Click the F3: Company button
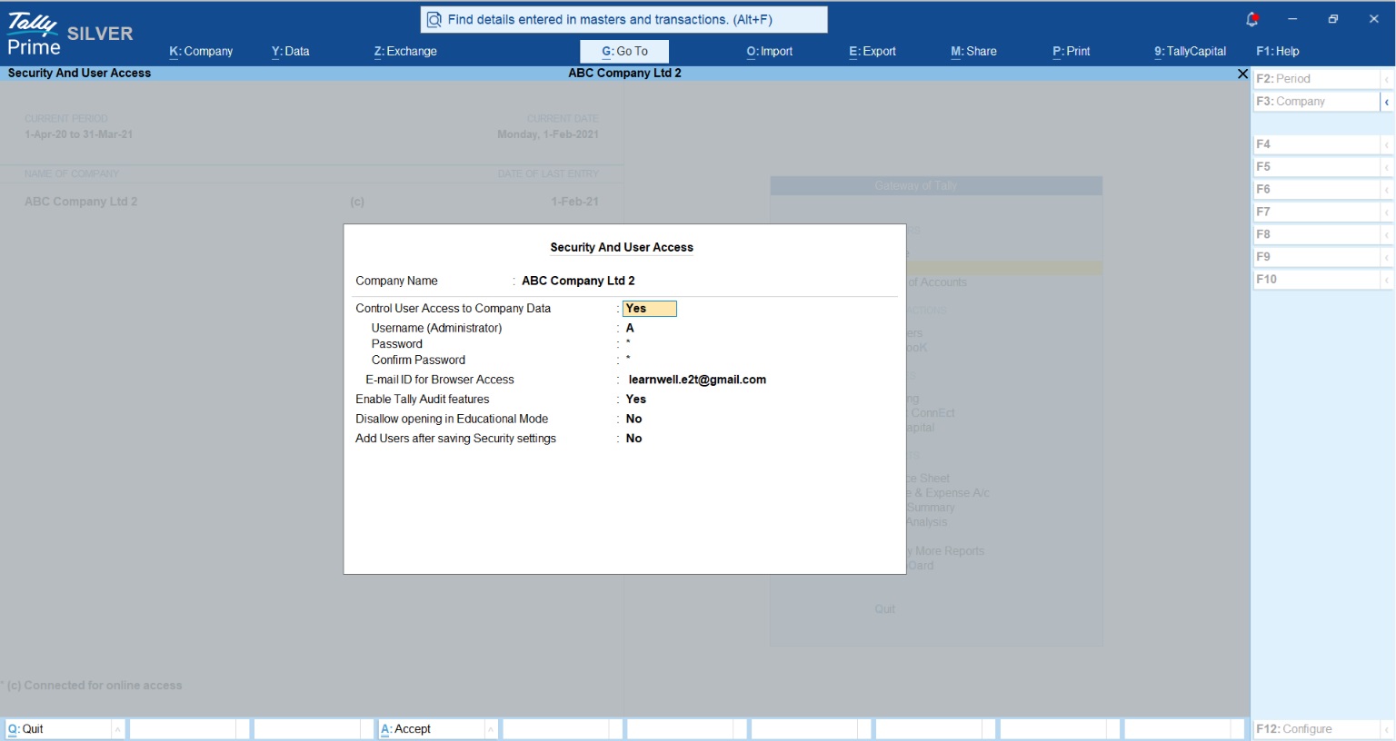1396x741 pixels. coord(1316,102)
